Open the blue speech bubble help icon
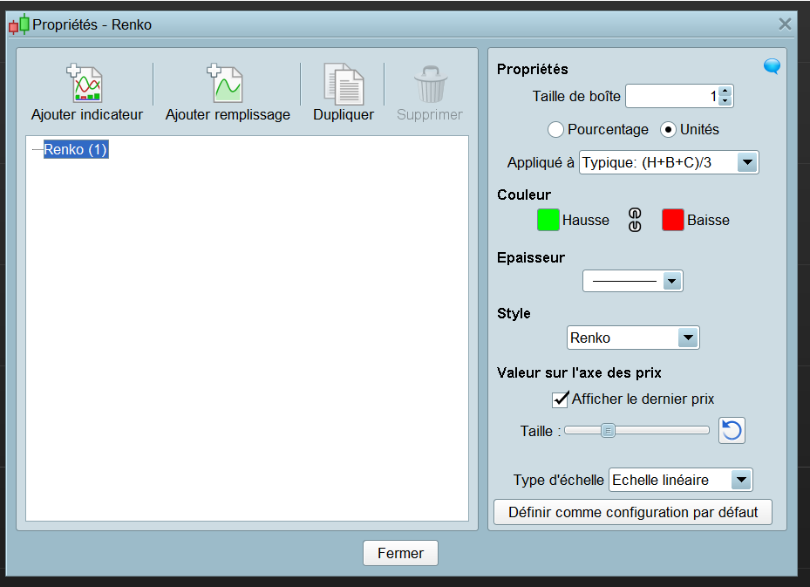This screenshot has width=810, height=587. pyautogui.click(x=772, y=66)
